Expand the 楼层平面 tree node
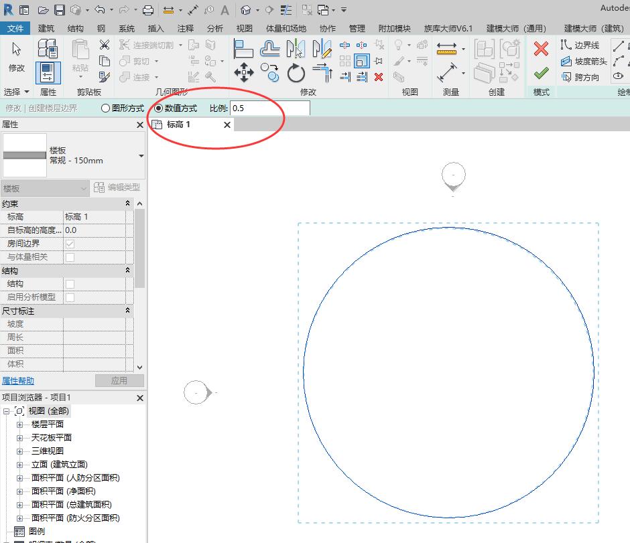630x543 pixels. click(19, 424)
